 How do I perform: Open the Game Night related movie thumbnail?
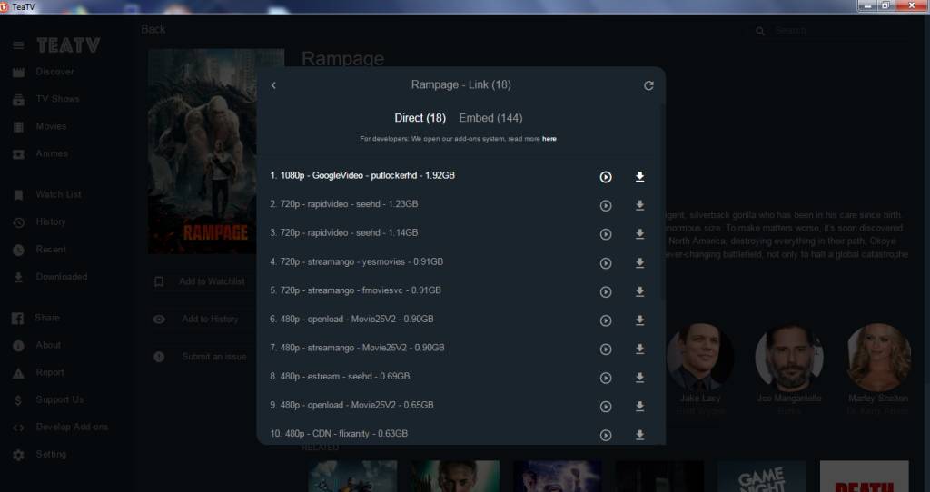coord(762,477)
